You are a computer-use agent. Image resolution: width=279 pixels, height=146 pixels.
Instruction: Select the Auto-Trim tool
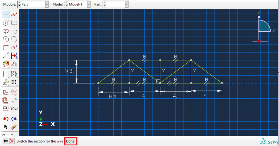coord(6,74)
